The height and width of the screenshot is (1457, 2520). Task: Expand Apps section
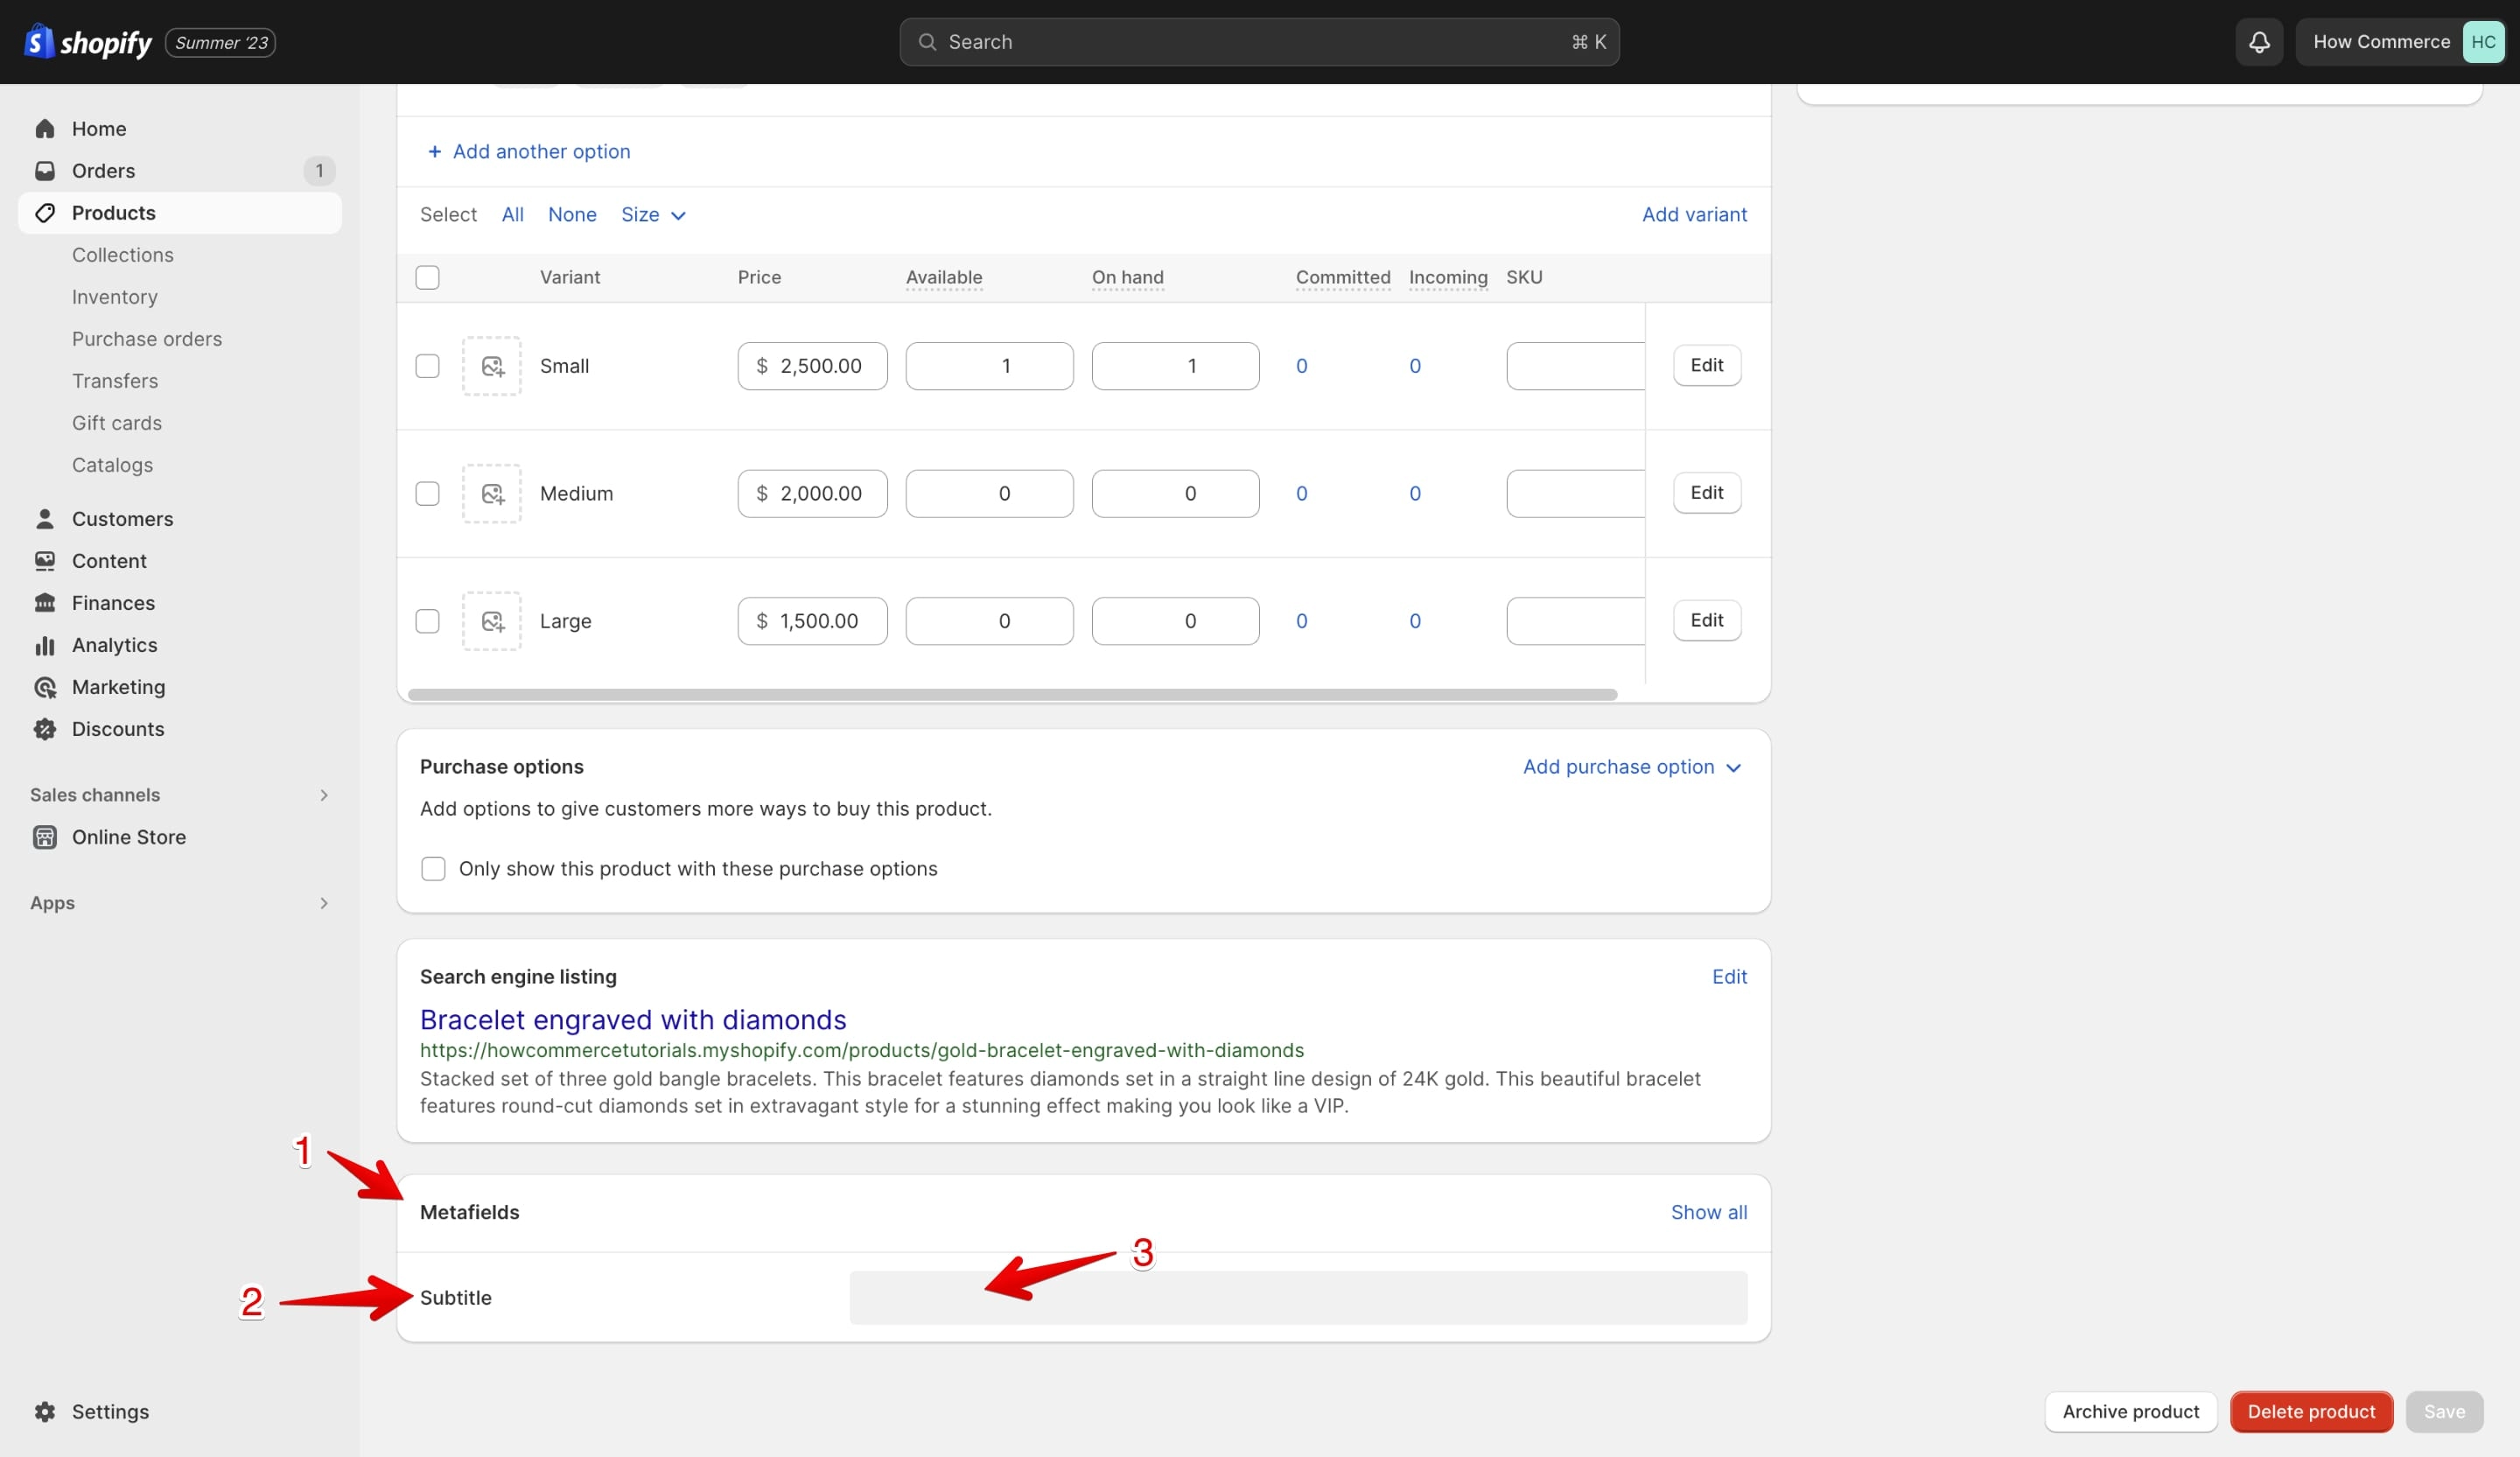[x=180, y=903]
